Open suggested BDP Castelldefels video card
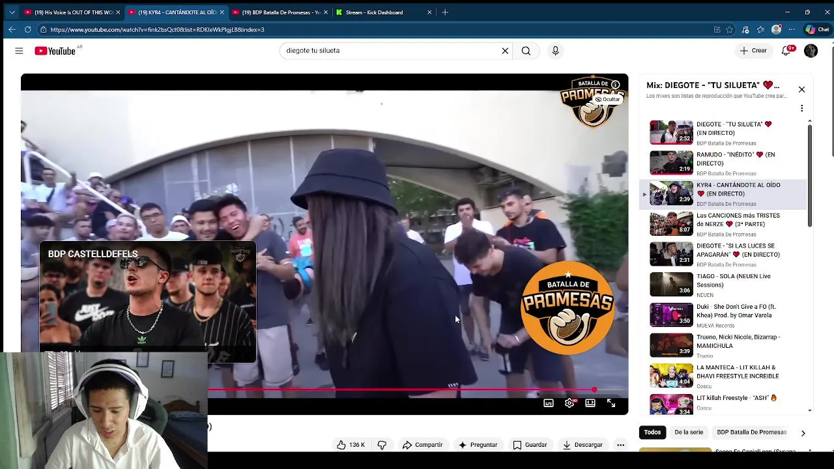 [x=148, y=302]
